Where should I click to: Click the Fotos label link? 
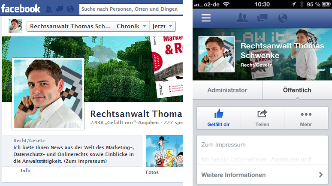pos(152,172)
